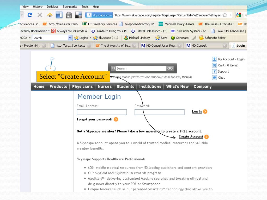Screen dimensions: 267x200
Task: Click the Stop loading X icon
Action: point(40,15)
